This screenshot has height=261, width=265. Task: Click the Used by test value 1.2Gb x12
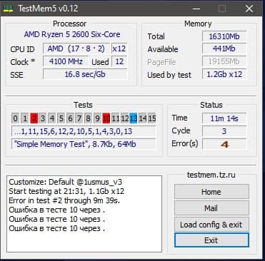click(224, 74)
